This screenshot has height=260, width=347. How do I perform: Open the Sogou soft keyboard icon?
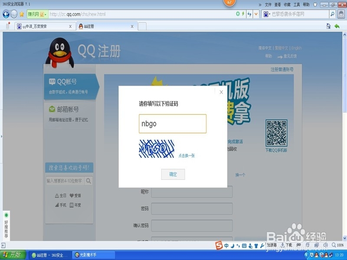click(244, 246)
